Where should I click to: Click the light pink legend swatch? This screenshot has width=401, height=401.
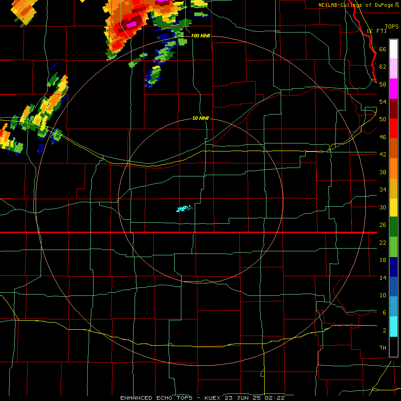393,69
